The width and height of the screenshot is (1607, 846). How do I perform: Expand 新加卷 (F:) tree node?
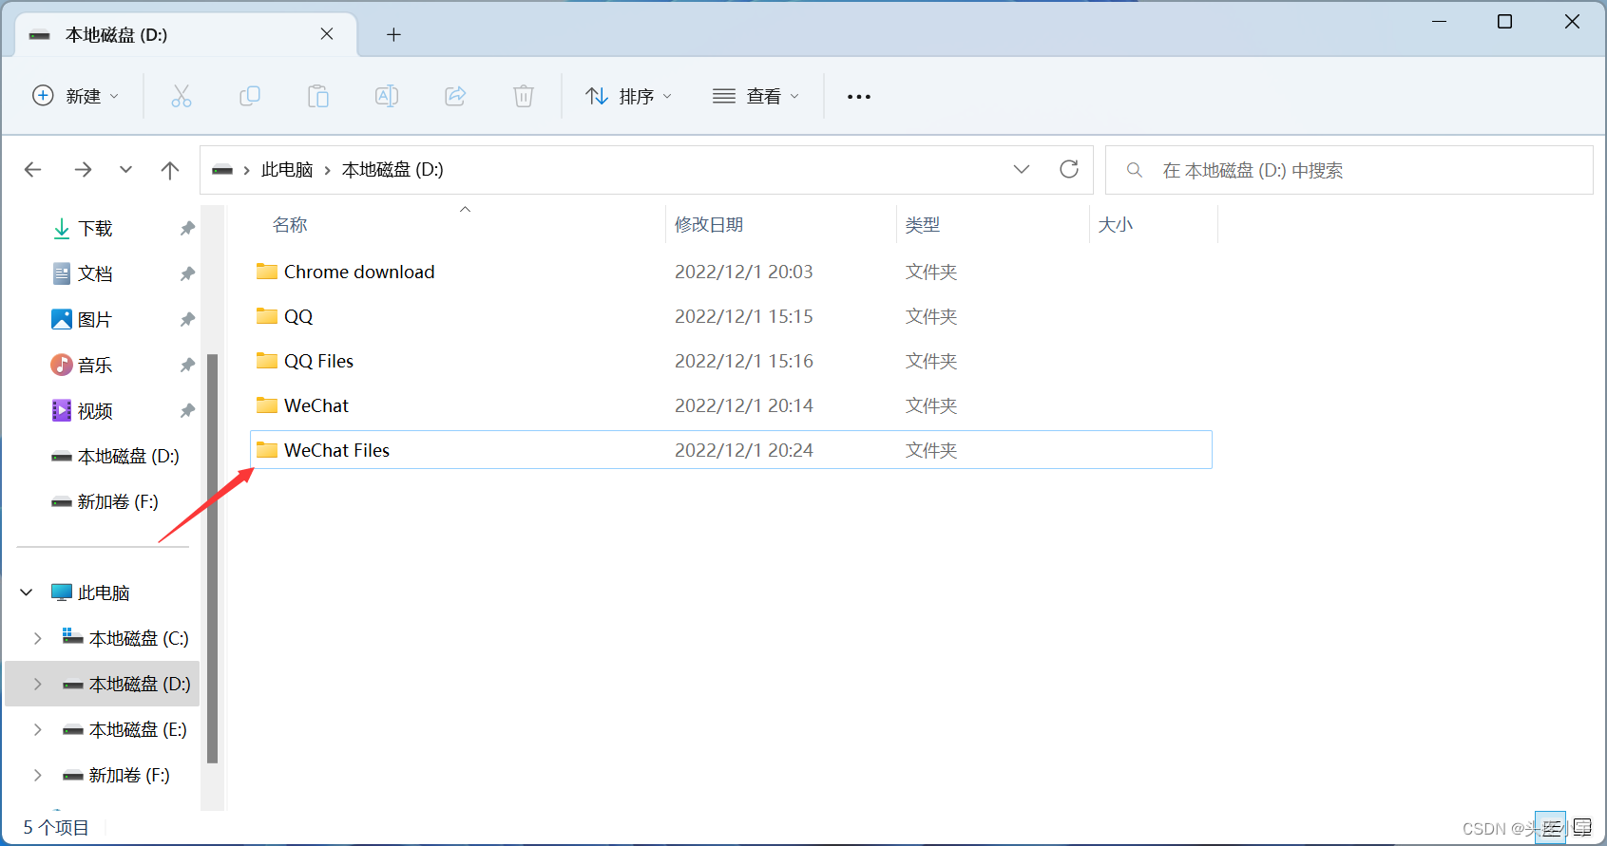pos(38,775)
